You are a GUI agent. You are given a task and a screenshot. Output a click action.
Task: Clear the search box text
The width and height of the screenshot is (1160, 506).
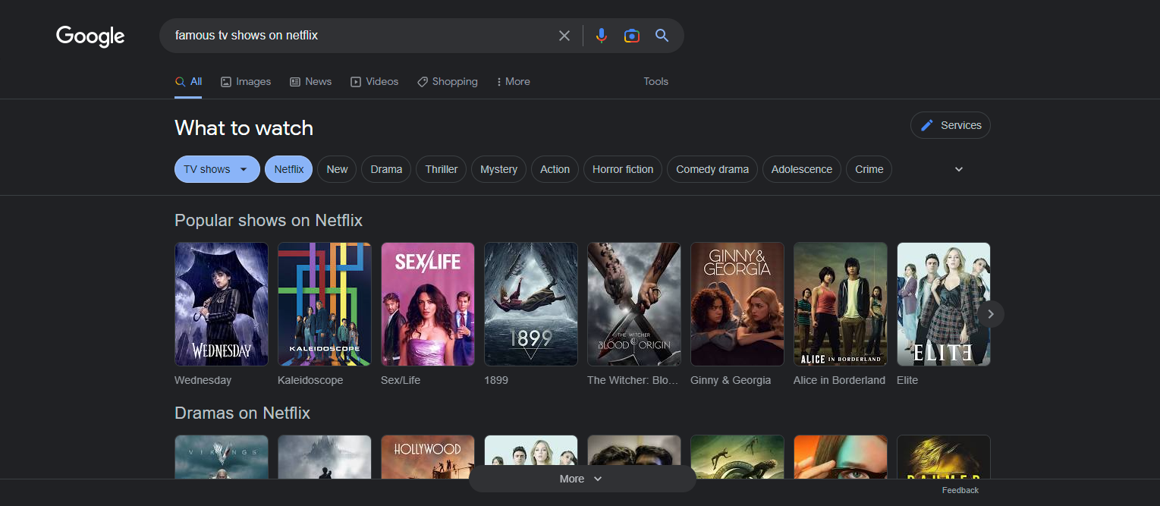(564, 36)
